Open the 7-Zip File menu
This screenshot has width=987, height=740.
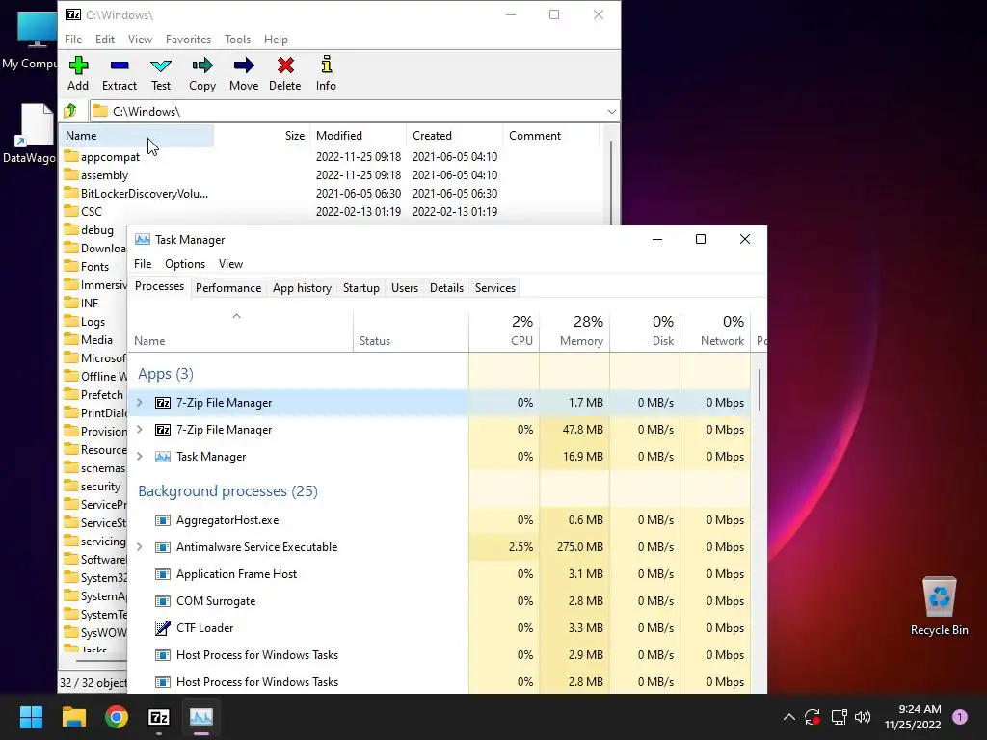click(73, 39)
